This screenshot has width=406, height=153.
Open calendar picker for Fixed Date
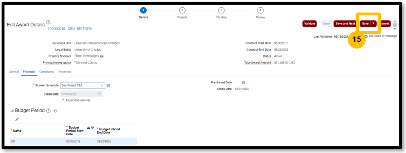99,94
